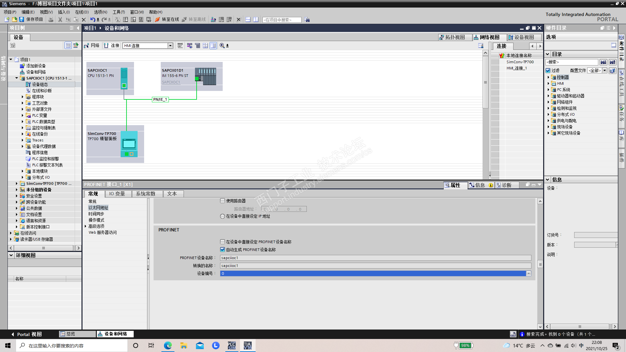This screenshot has width=626, height=352.
Task: Open Portal 视图 at bottom left
Action: click(26, 334)
